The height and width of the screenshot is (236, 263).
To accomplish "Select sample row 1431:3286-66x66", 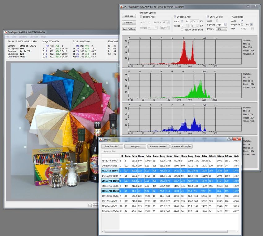I will [170, 176].
